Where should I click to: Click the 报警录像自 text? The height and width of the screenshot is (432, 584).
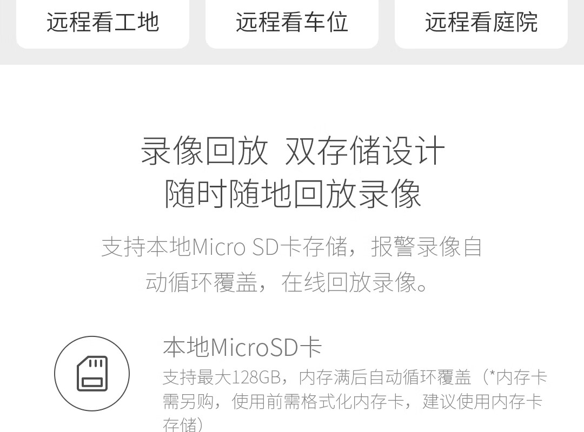click(x=427, y=247)
